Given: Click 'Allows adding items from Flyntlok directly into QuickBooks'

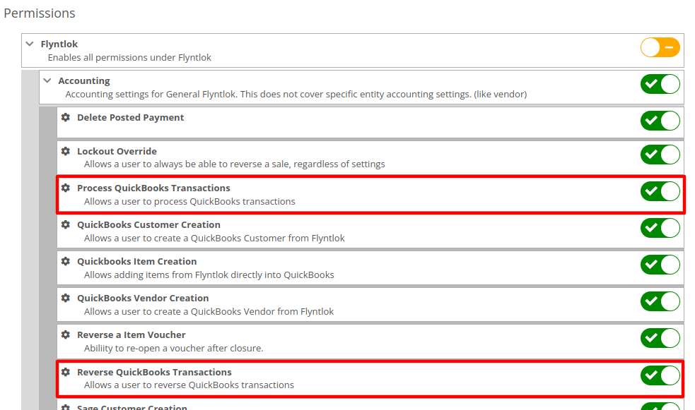Looking at the screenshot, I should (209, 275).
